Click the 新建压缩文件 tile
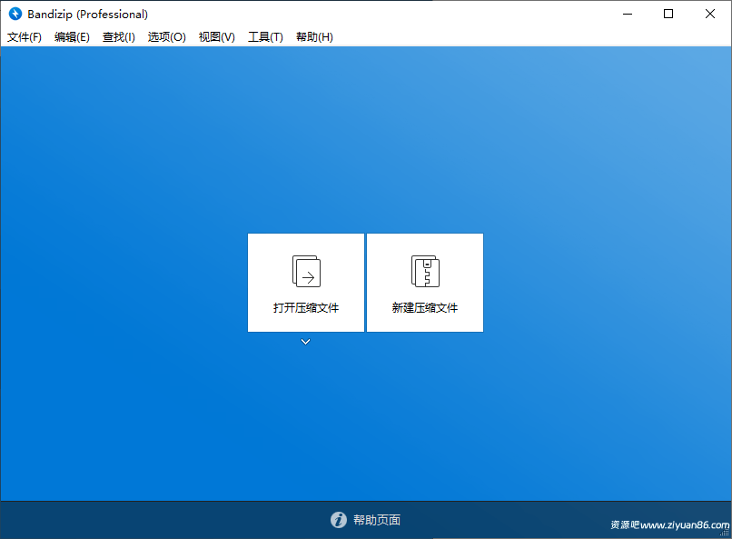This screenshot has width=732, height=539. [x=425, y=283]
